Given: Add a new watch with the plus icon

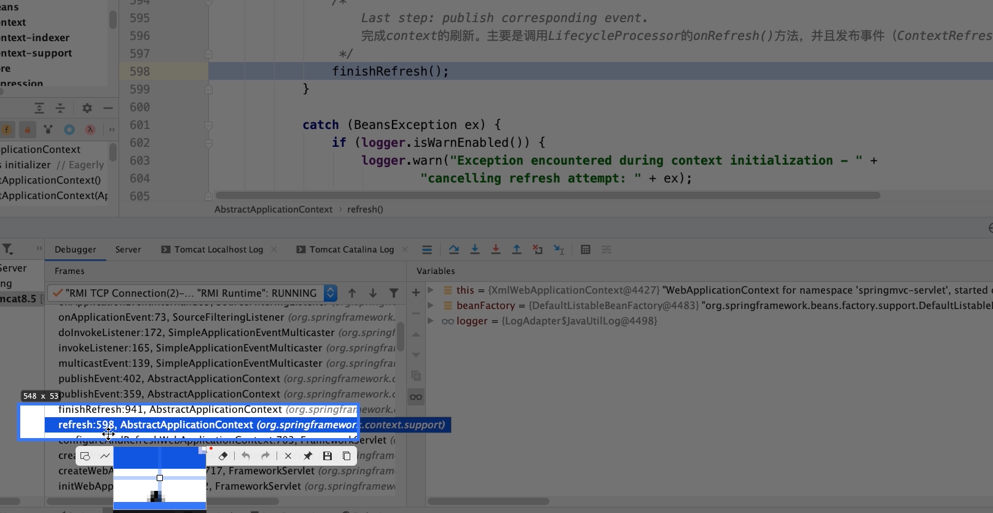Looking at the screenshot, I should coord(416,292).
